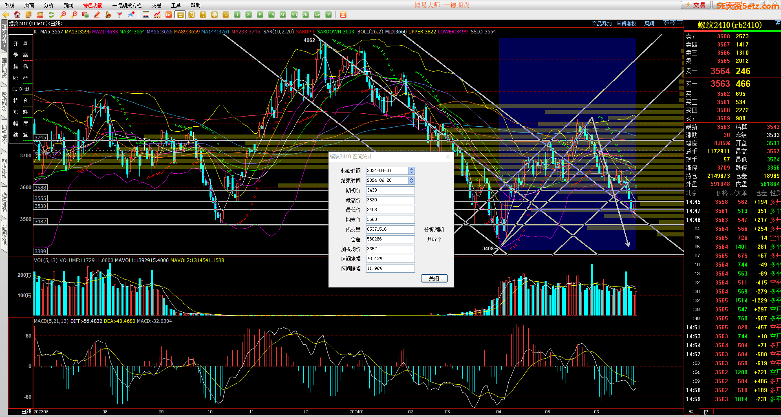Select the green Y period icon

pyautogui.click(x=329, y=15)
